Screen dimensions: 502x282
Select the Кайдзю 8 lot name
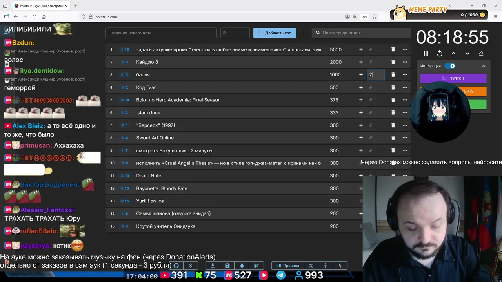[x=147, y=62]
